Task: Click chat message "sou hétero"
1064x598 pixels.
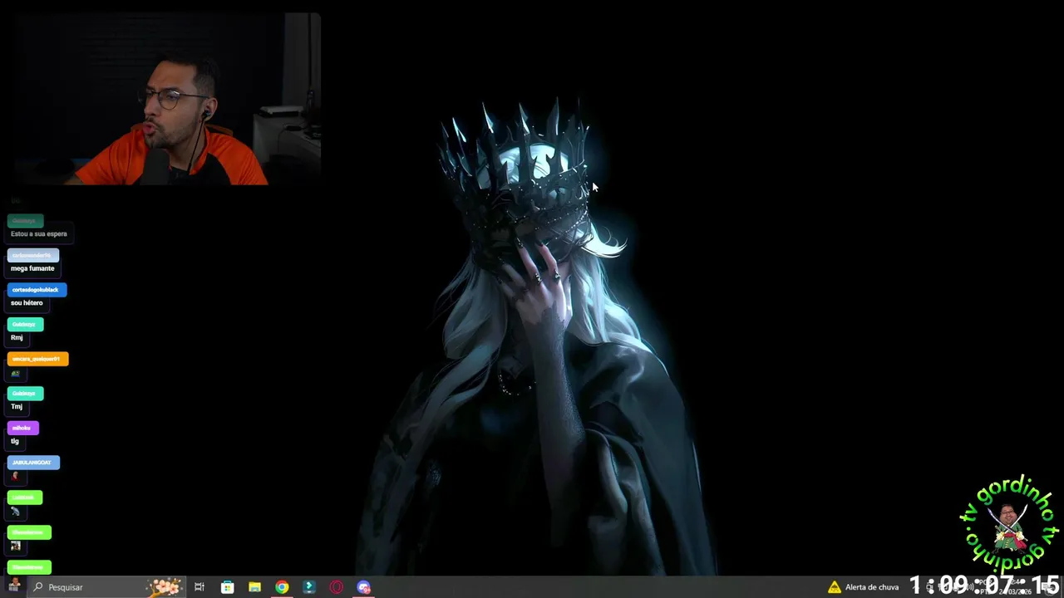Action: pyautogui.click(x=27, y=303)
